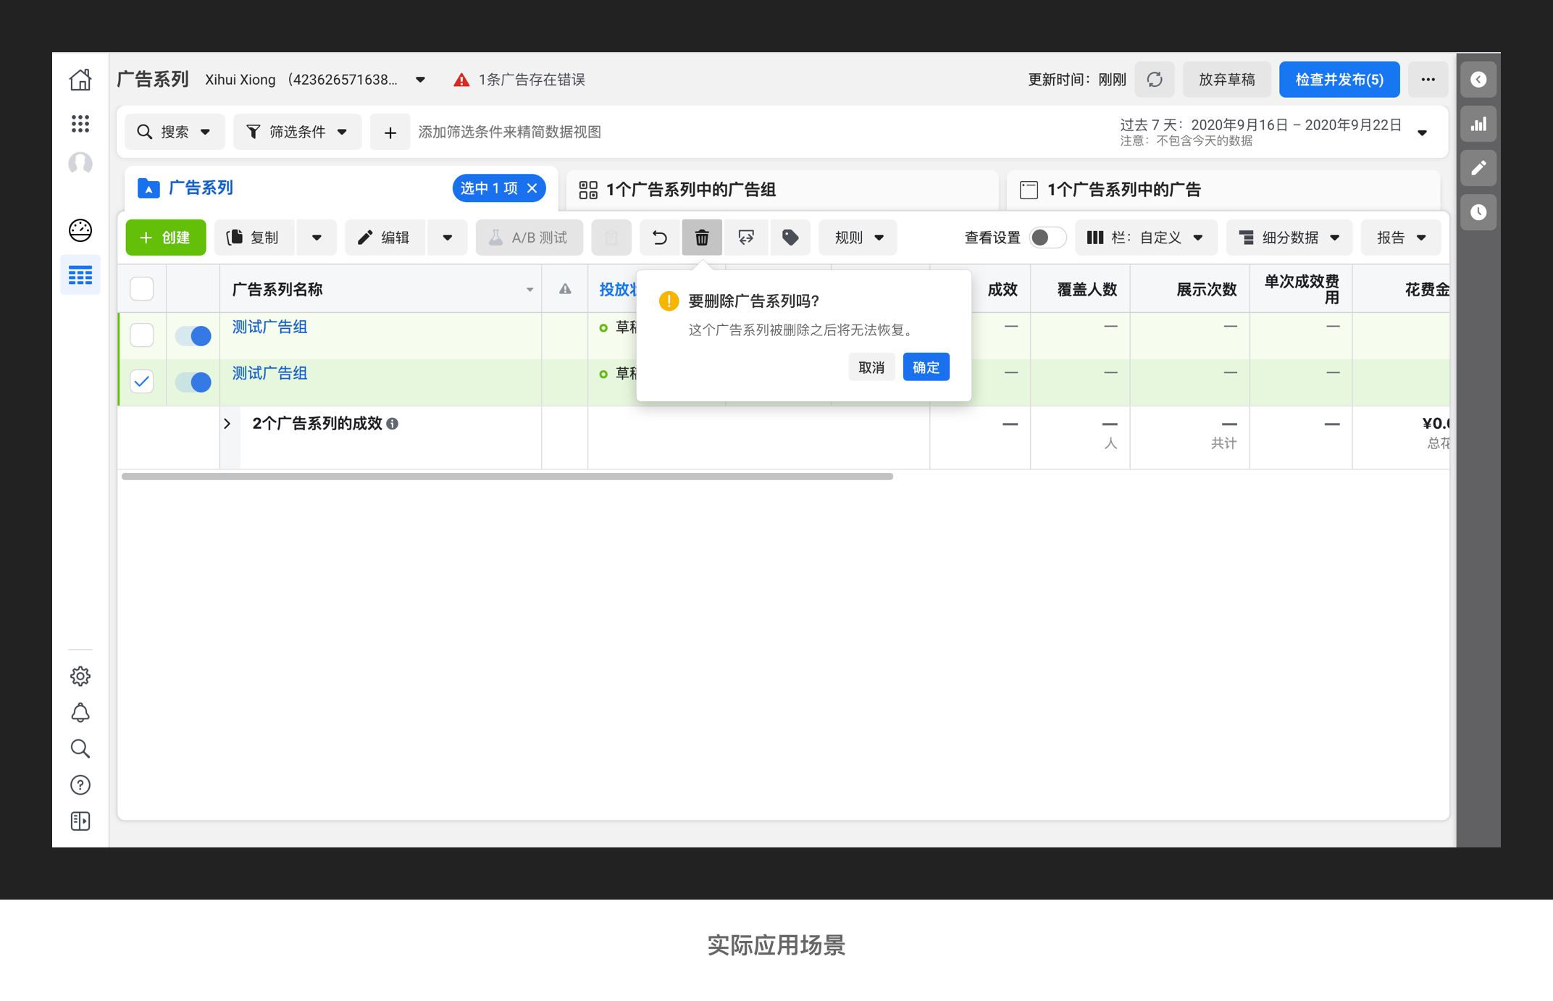Viewport: 1553px width, 1001px height.
Task: Click the tag label icon
Action: point(790,238)
